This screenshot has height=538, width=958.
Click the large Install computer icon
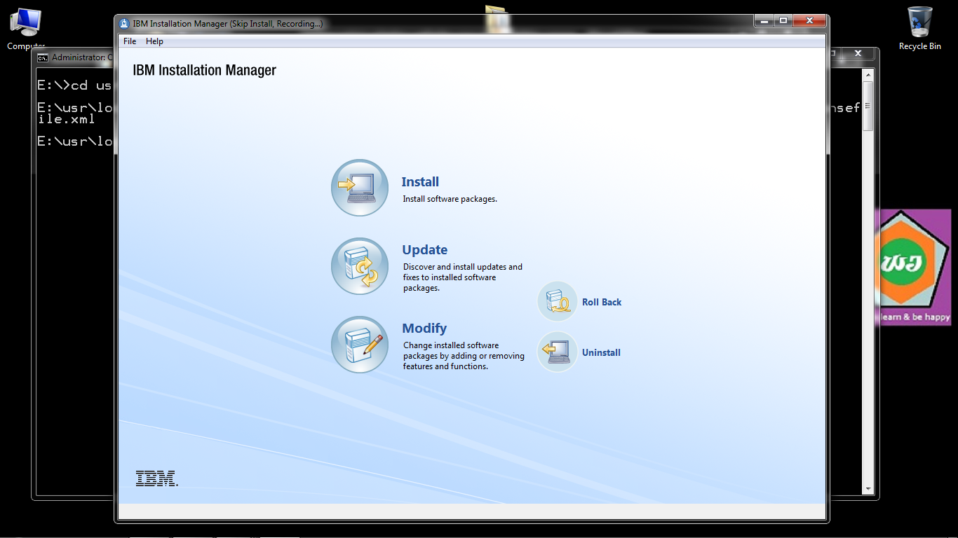tap(360, 188)
